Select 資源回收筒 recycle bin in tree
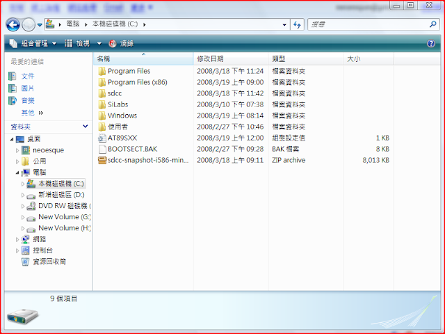Viewport: 445px width, 334px height. [49, 262]
